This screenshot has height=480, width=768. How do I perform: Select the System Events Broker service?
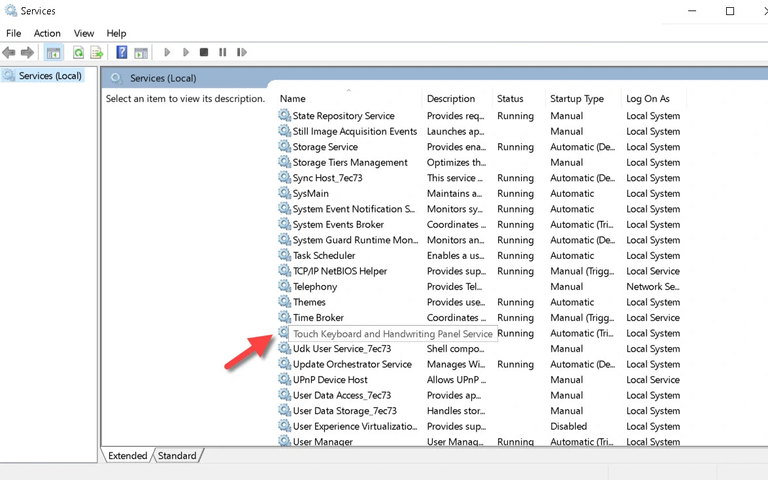pos(338,224)
